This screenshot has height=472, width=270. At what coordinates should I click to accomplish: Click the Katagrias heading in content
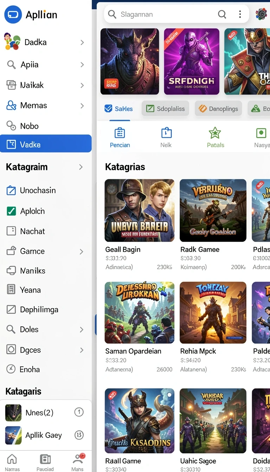[x=125, y=167]
